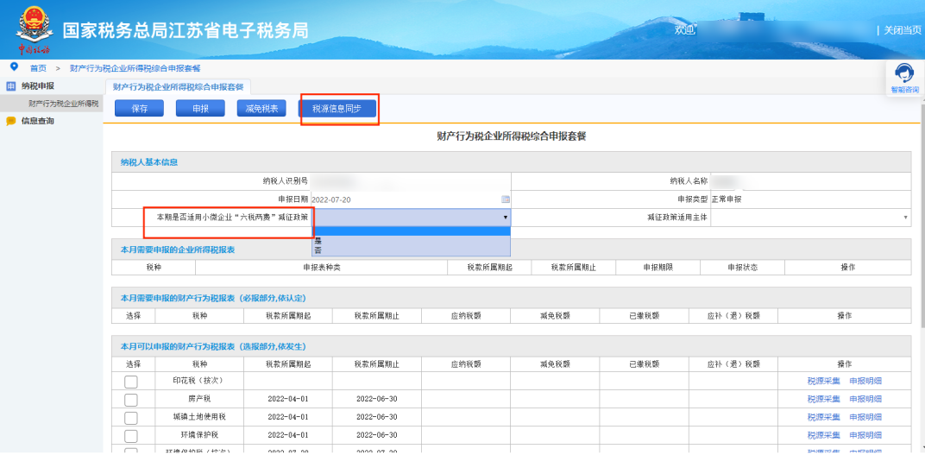
Task: Click the 保存 button
Action: (x=139, y=109)
